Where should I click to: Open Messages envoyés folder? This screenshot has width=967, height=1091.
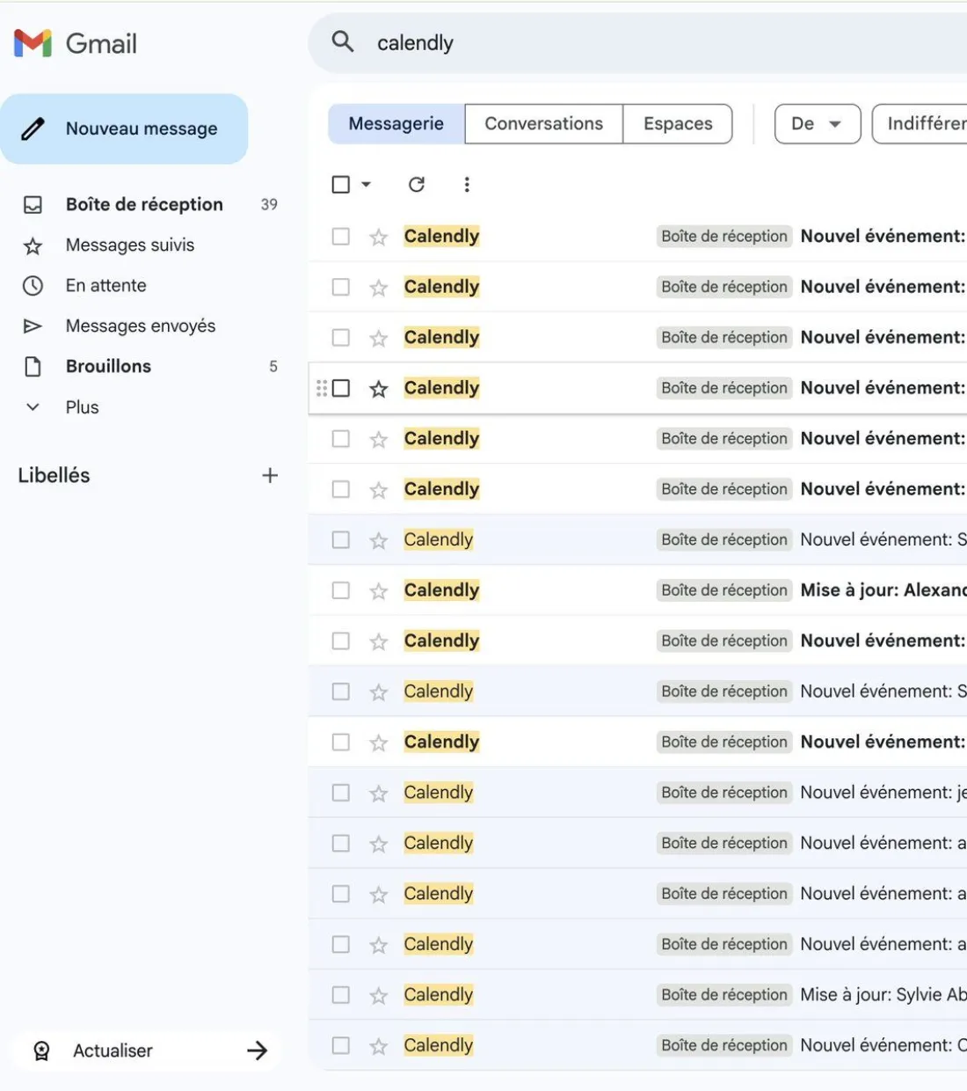pos(141,326)
